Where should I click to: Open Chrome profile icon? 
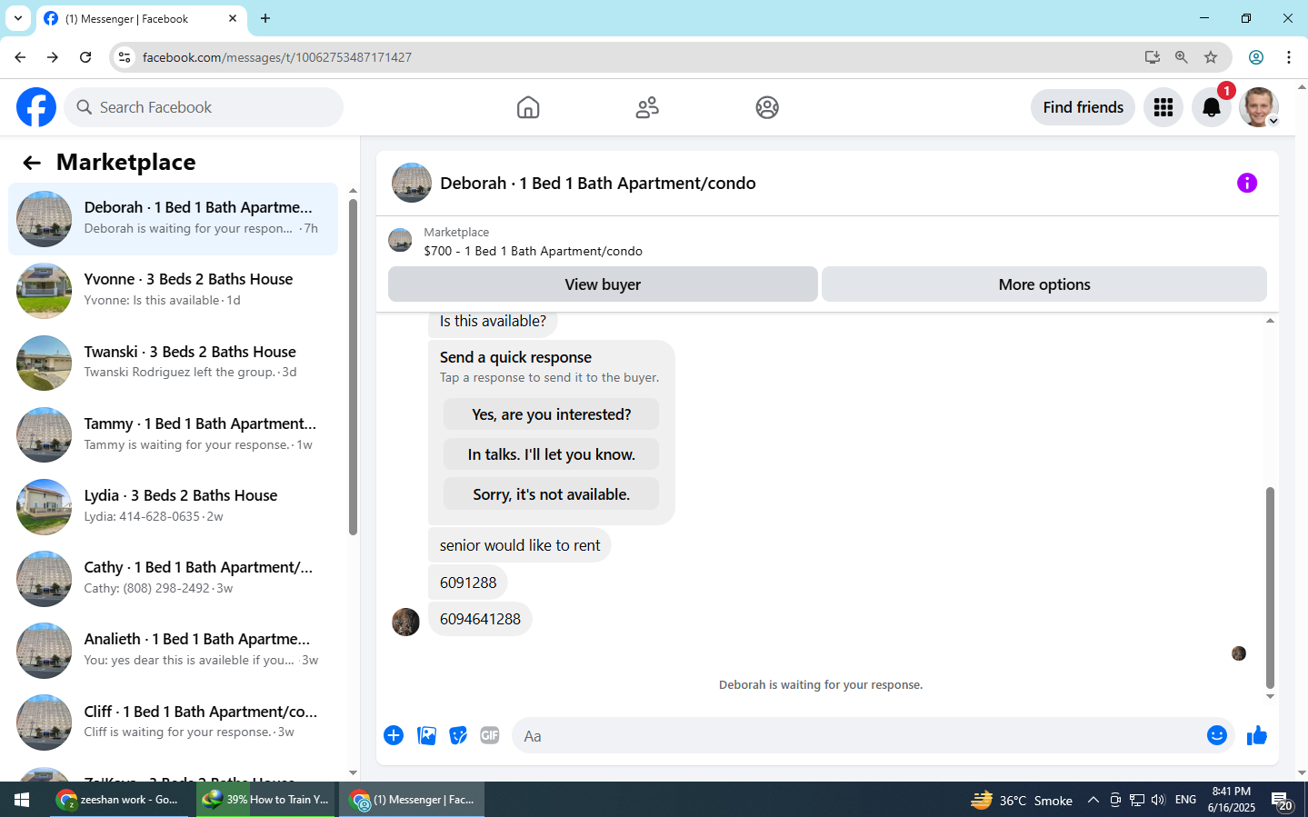pyautogui.click(x=1256, y=57)
